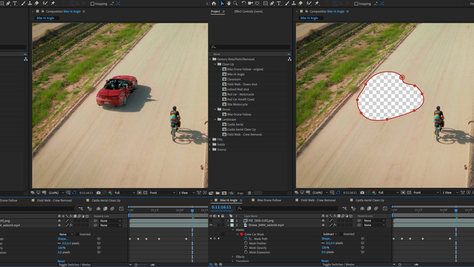Click the red Crew Car Mask color swatch

click(241, 234)
